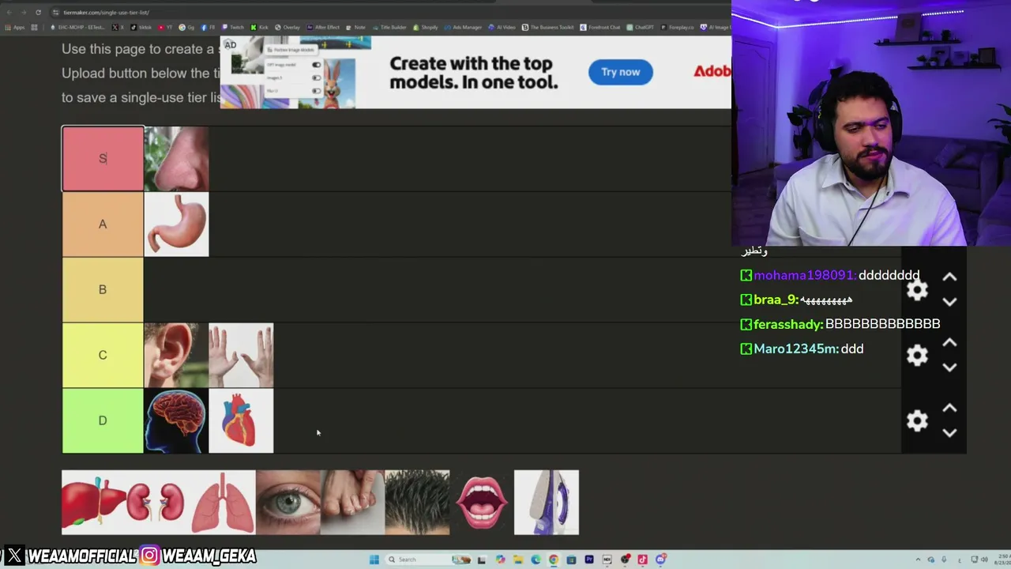Click the orange A tier label
Image resolution: width=1011 pixels, height=569 pixels.
(103, 224)
